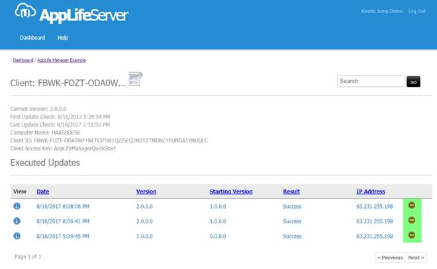Click starting version 1.0.0.0 in 8:06:41 PM row

218,221
